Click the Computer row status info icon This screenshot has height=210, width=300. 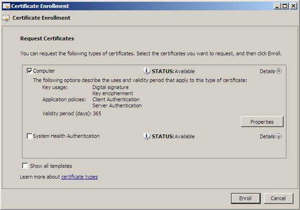[146, 71]
